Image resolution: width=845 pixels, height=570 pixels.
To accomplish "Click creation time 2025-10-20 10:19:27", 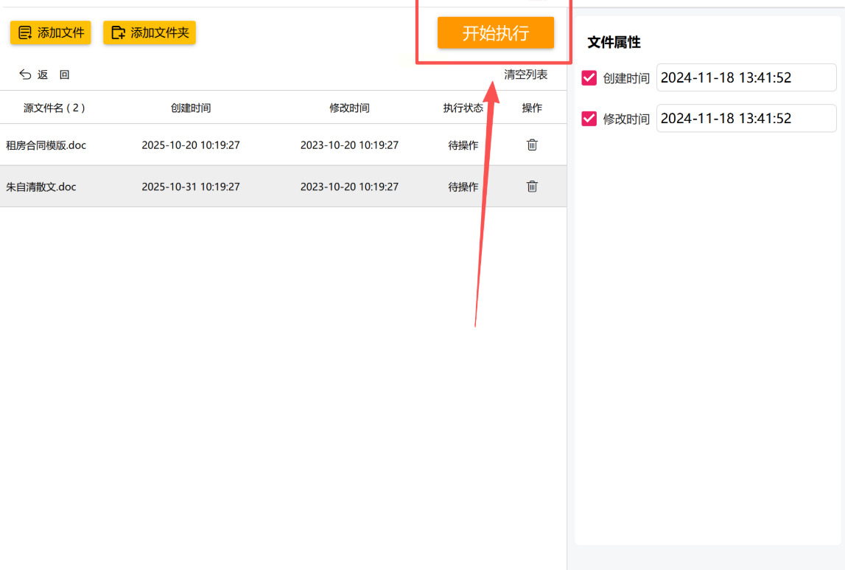I will [191, 145].
